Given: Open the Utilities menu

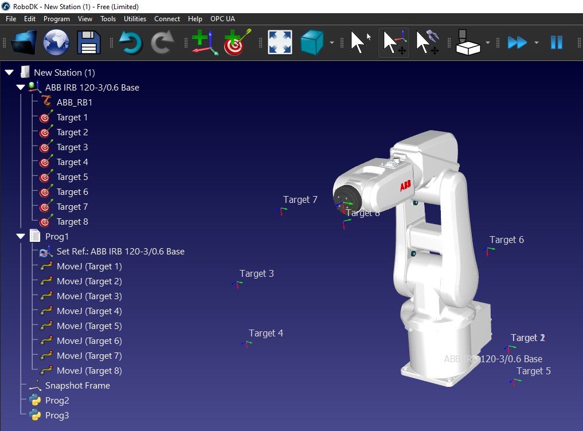Looking at the screenshot, I should coord(135,18).
